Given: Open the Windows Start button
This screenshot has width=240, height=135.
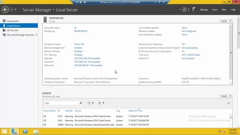Looking at the screenshot, I should 4,132.
